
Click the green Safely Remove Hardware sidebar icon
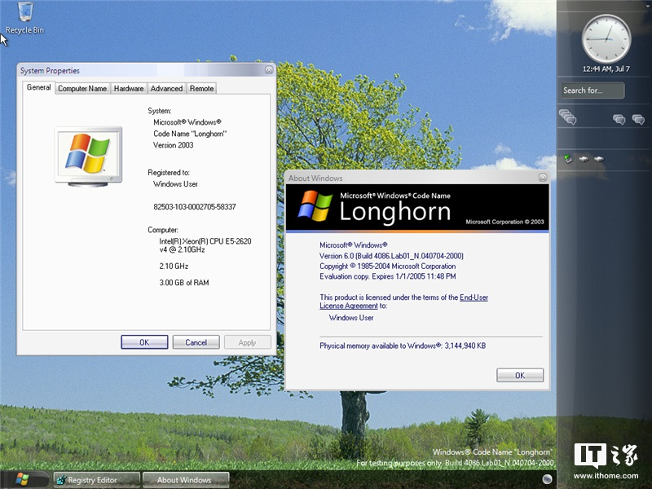[x=568, y=159]
